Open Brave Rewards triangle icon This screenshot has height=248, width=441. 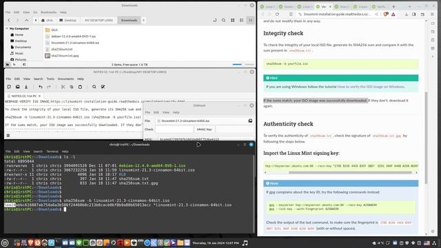coord(393,14)
